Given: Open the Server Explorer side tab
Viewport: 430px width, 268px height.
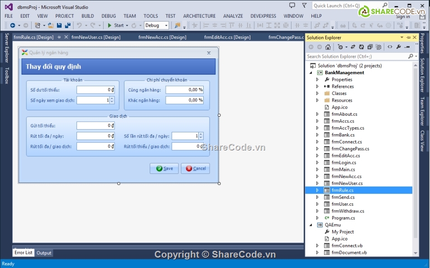Looking at the screenshot, I should pos(7,48).
